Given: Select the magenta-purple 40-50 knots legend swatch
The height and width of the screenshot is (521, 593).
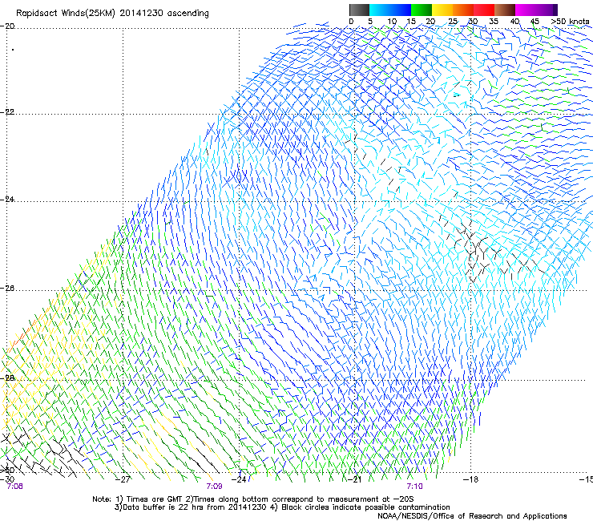Looking at the screenshot, I should pyautogui.click(x=536, y=10).
